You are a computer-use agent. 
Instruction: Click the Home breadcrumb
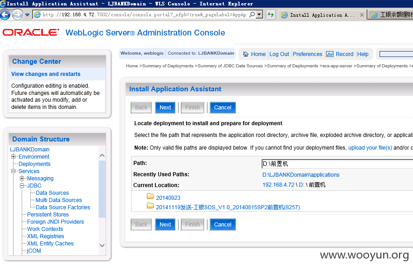[131, 66]
